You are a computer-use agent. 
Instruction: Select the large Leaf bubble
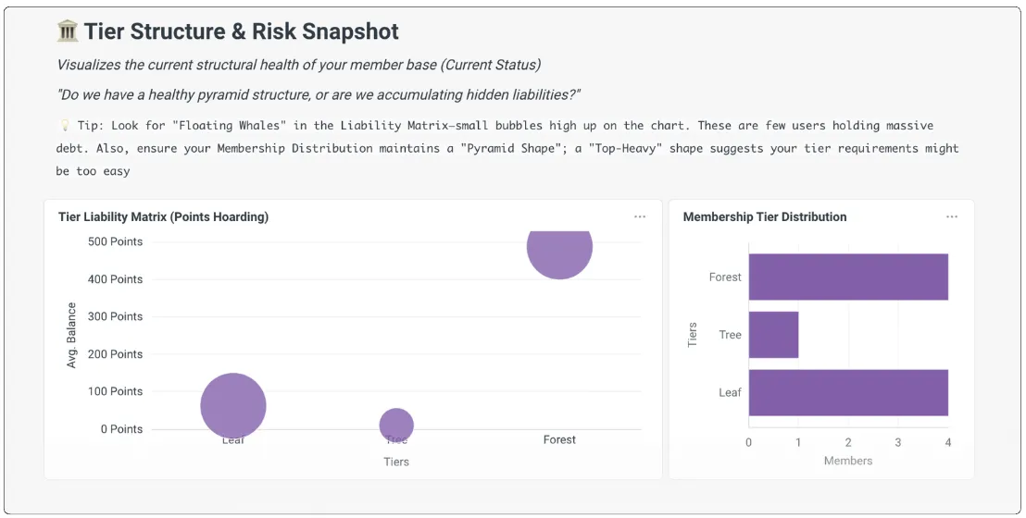(x=233, y=405)
